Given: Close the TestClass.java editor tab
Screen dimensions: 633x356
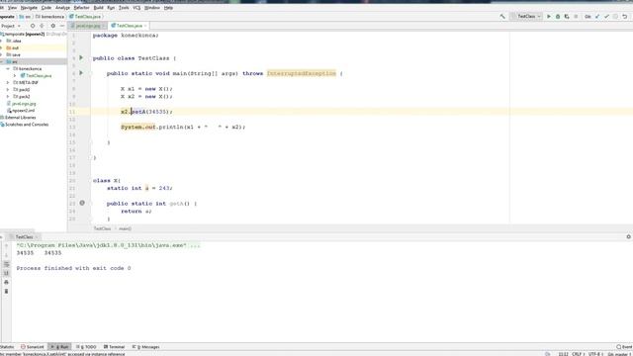Looking at the screenshot, I should (x=145, y=26).
